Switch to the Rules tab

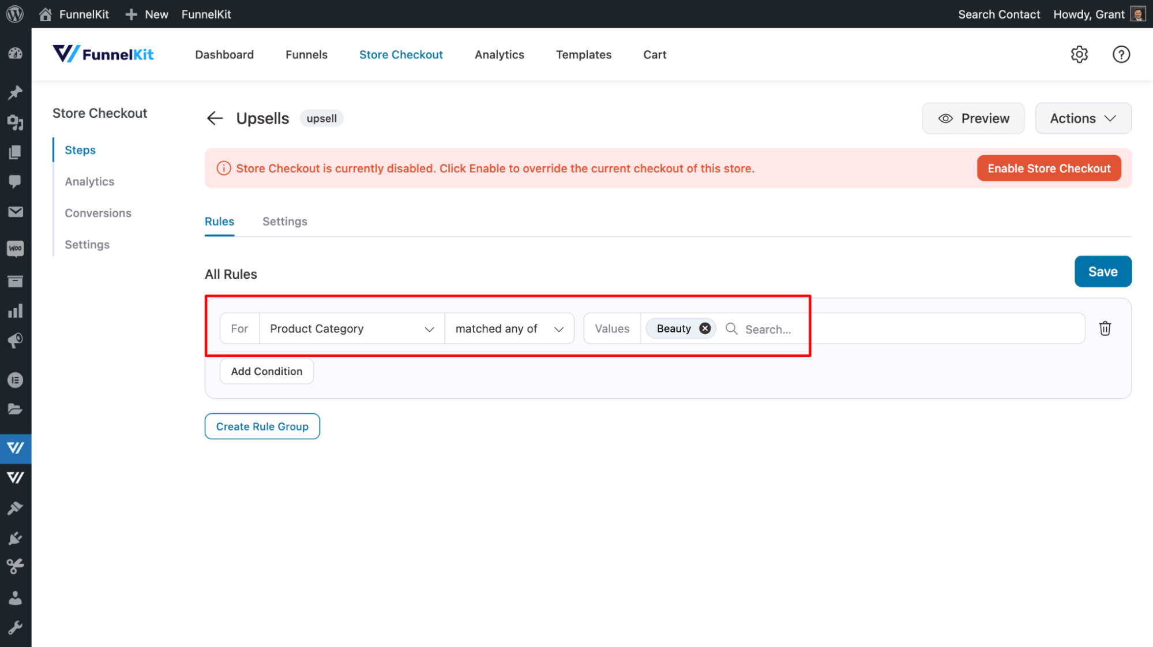click(x=219, y=222)
